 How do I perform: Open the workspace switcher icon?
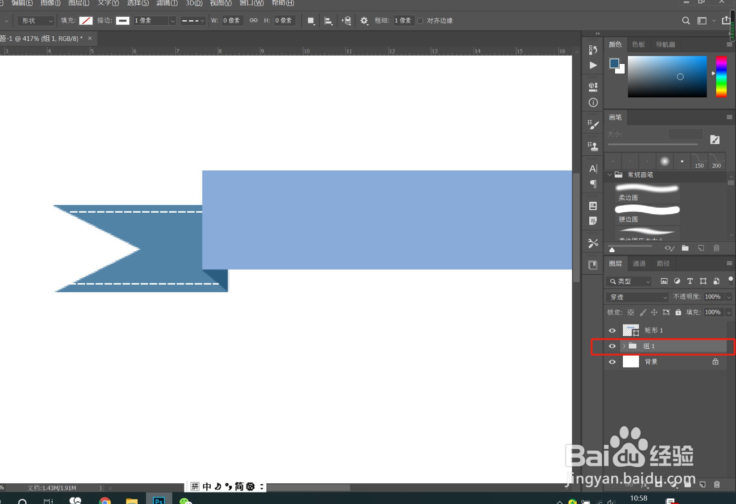(x=702, y=21)
